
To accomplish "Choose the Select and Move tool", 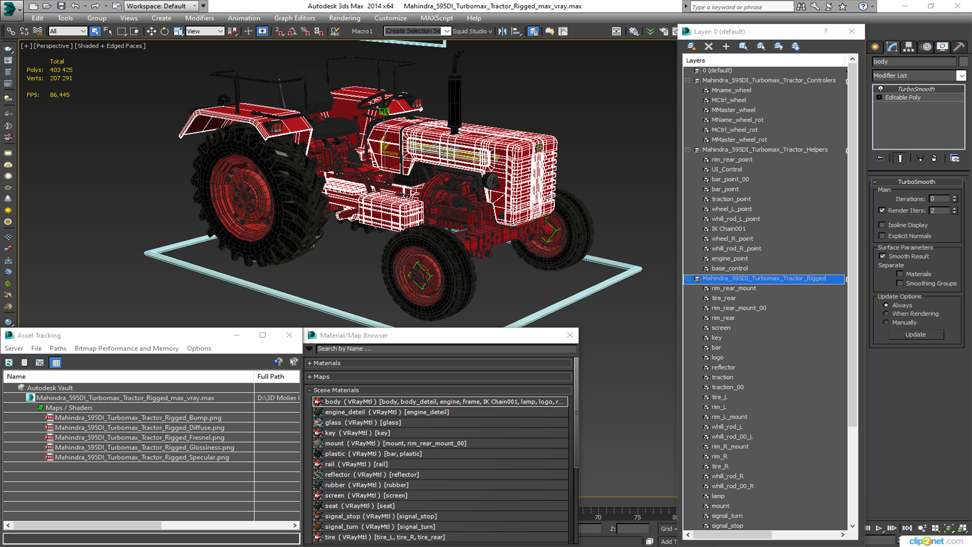I will tap(151, 31).
